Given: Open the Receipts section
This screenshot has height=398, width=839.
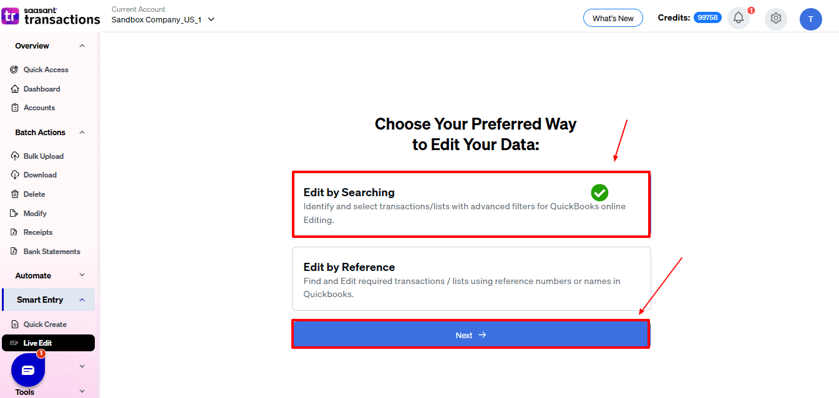Looking at the screenshot, I should tap(39, 232).
